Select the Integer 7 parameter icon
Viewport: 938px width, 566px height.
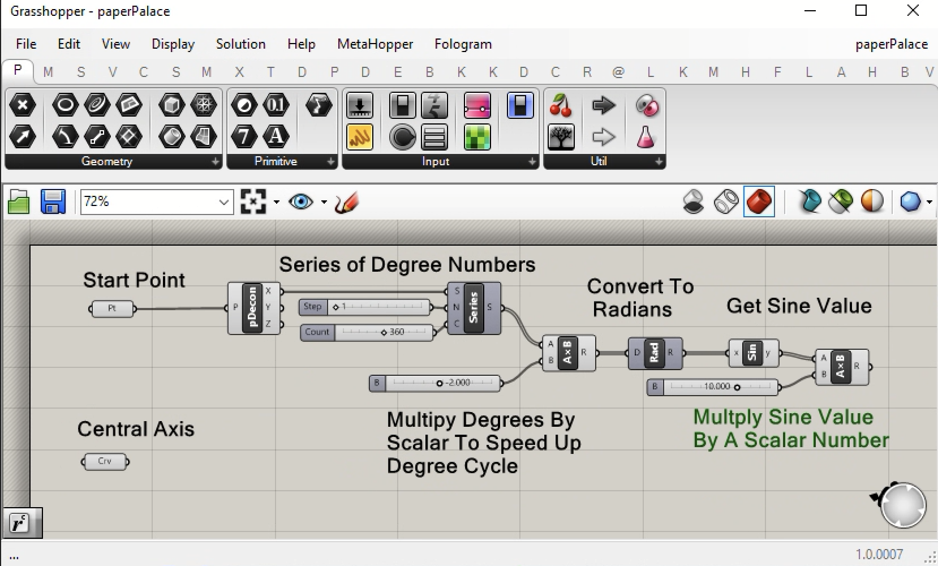244,136
